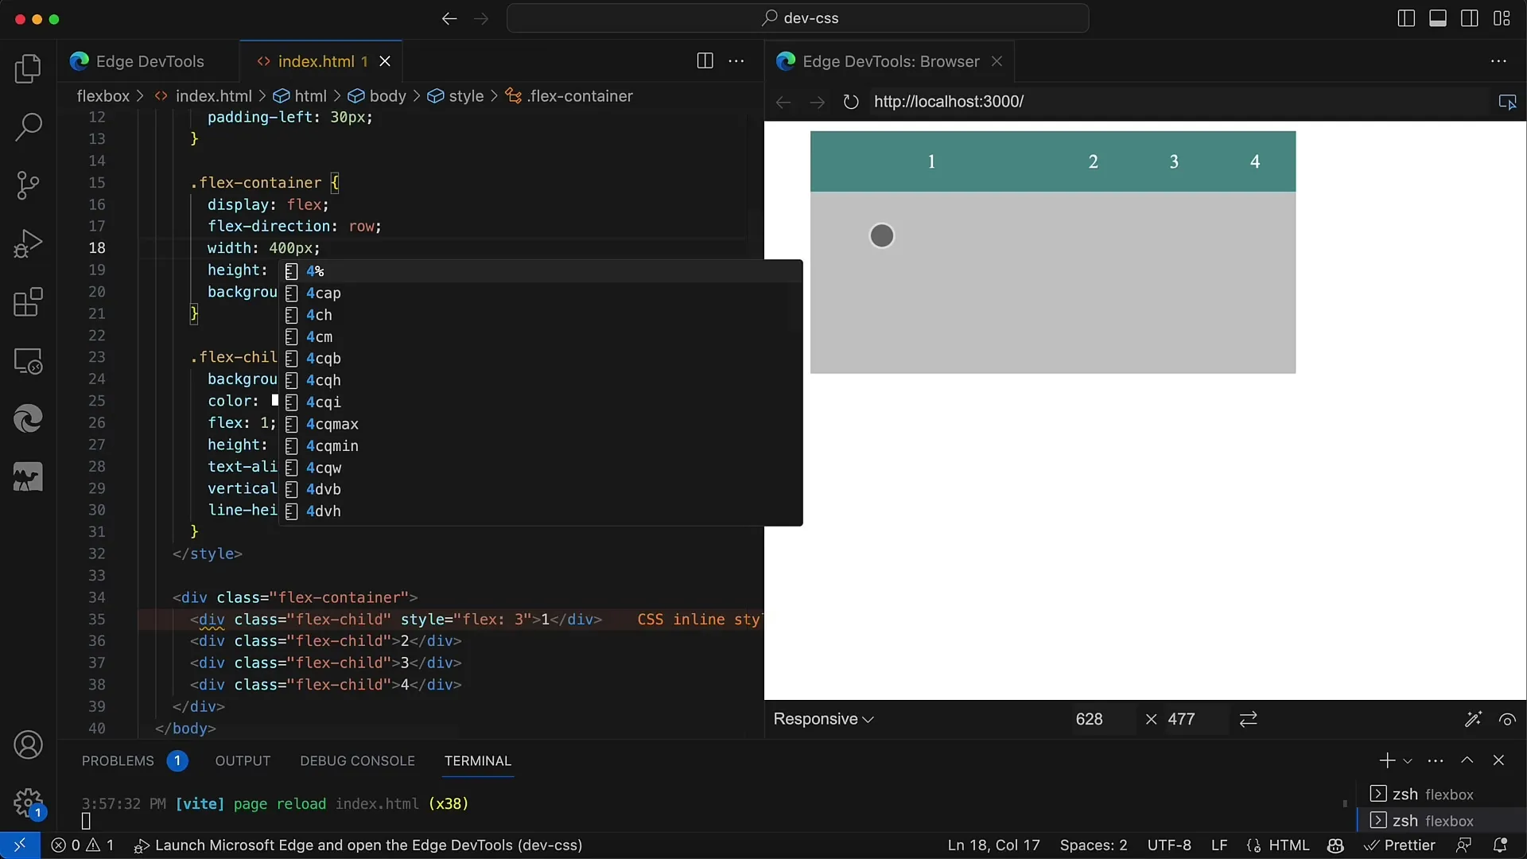This screenshot has width=1527, height=859.
Task: Open the OUTPUT panel tab
Action: (243, 761)
